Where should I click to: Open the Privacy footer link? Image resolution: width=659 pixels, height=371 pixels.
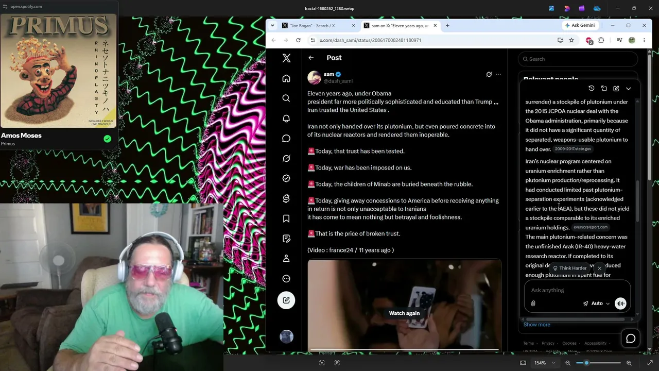(548, 343)
